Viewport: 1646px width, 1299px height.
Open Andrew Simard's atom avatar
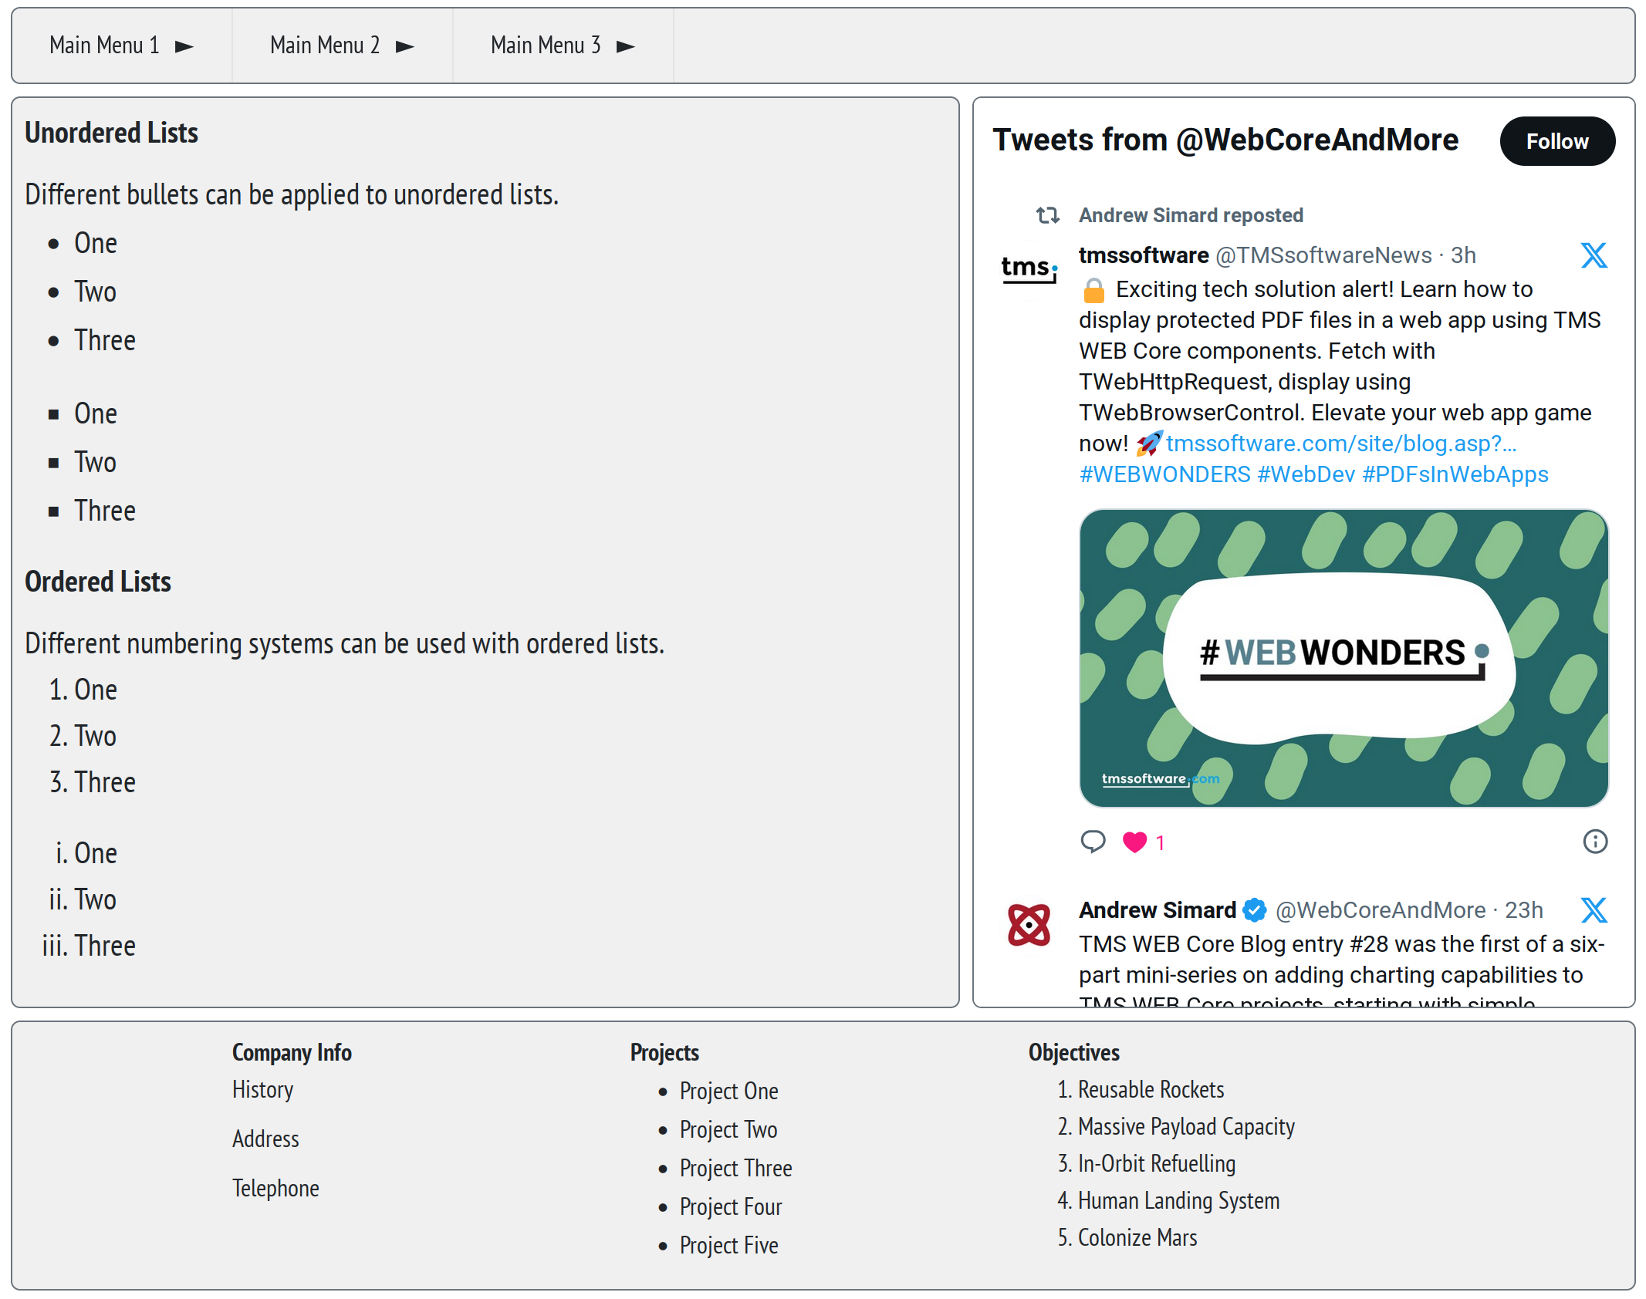click(x=1029, y=924)
